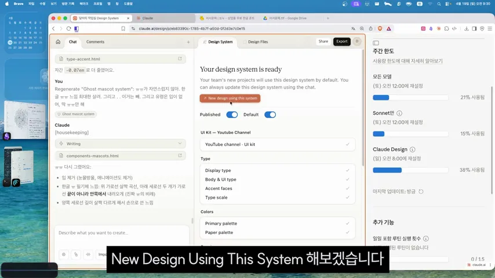Expand the Writing step chevron
This screenshot has height=278, width=495.
(180, 144)
